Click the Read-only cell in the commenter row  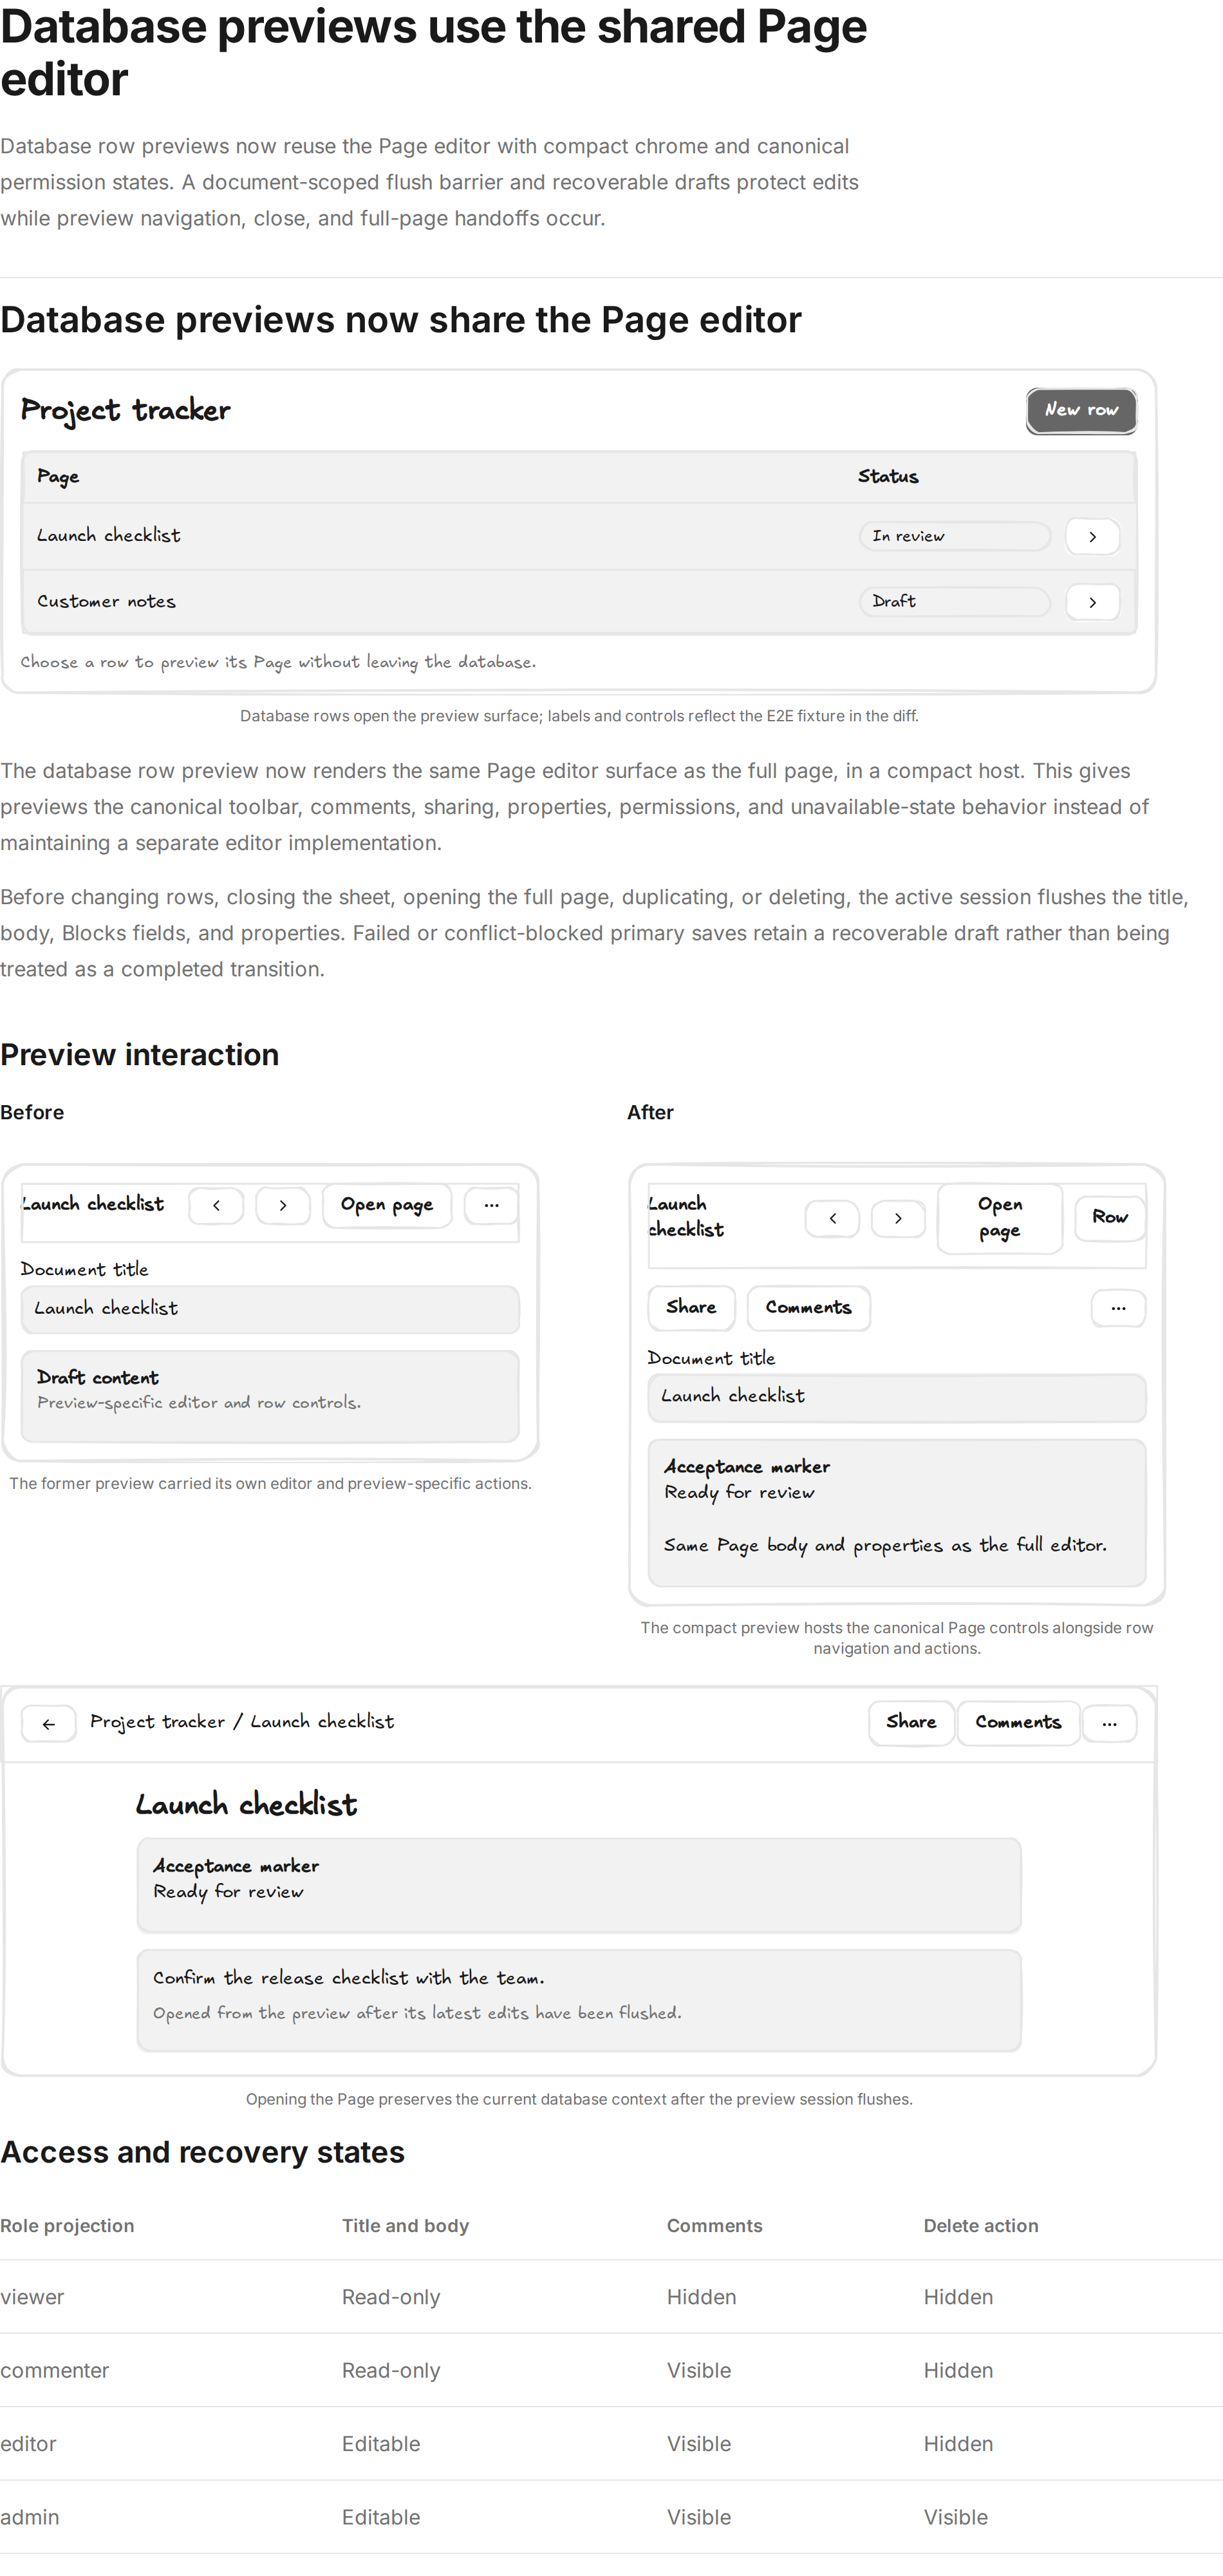[391, 2370]
